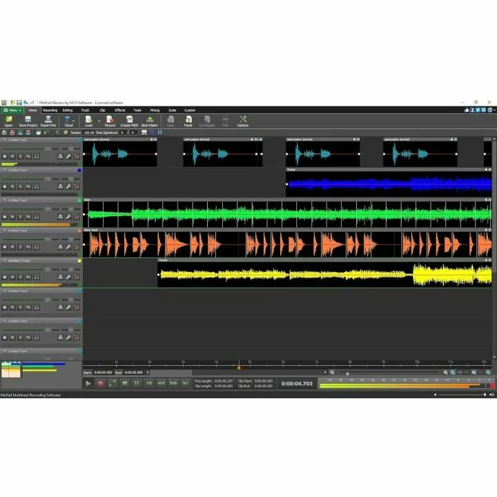The width and height of the screenshot is (497, 497).
Task: Mute the third track (green Bass clip)
Action: coord(12,217)
